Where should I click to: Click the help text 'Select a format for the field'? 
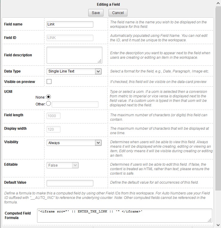click(x=159, y=71)
